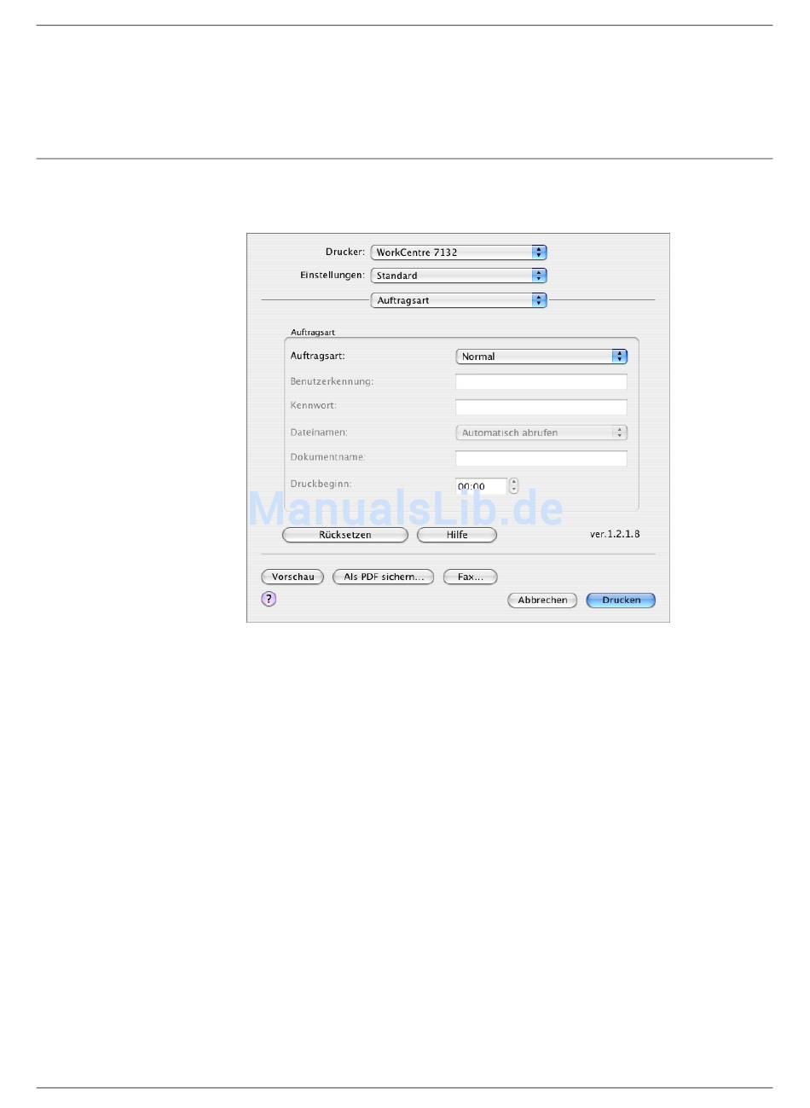Click the Druckbeginn time stepper arrows
The width and height of the screenshot is (810, 1108).
pyautogui.click(x=513, y=486)
